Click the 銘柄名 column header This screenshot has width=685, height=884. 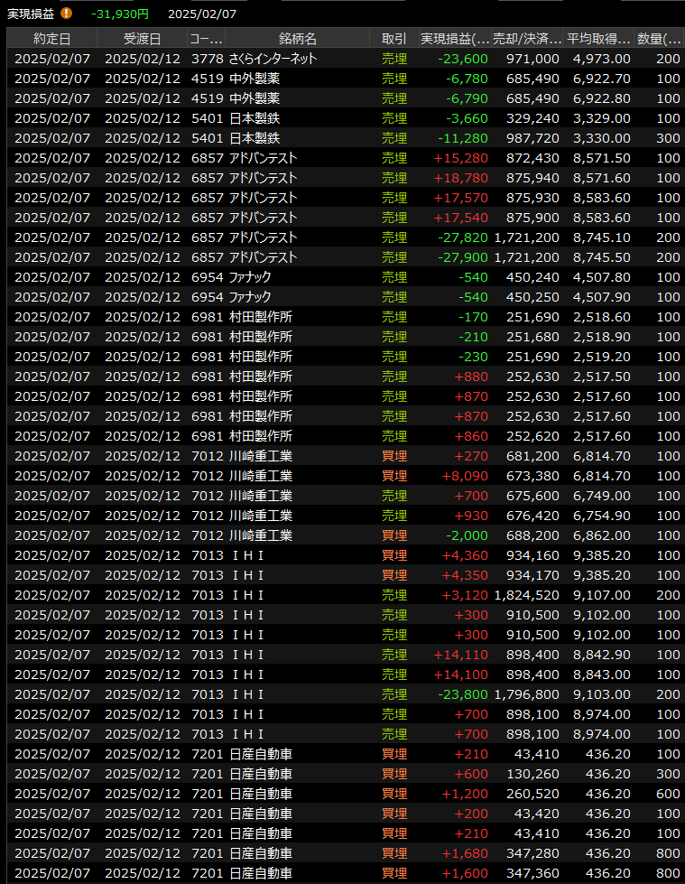(x=297, y=39)
